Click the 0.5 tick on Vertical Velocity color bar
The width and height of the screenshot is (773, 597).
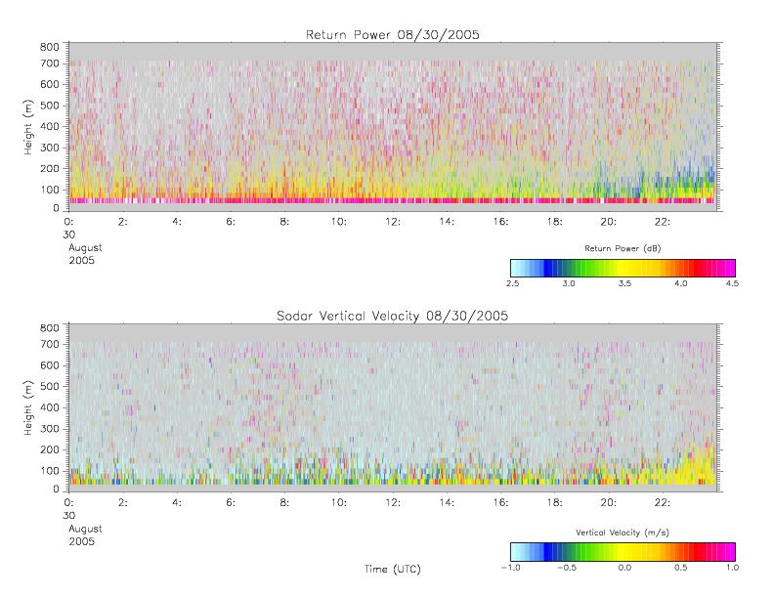point(681,568)
